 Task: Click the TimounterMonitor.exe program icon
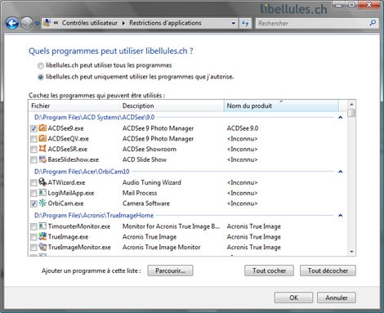(42, 226)
